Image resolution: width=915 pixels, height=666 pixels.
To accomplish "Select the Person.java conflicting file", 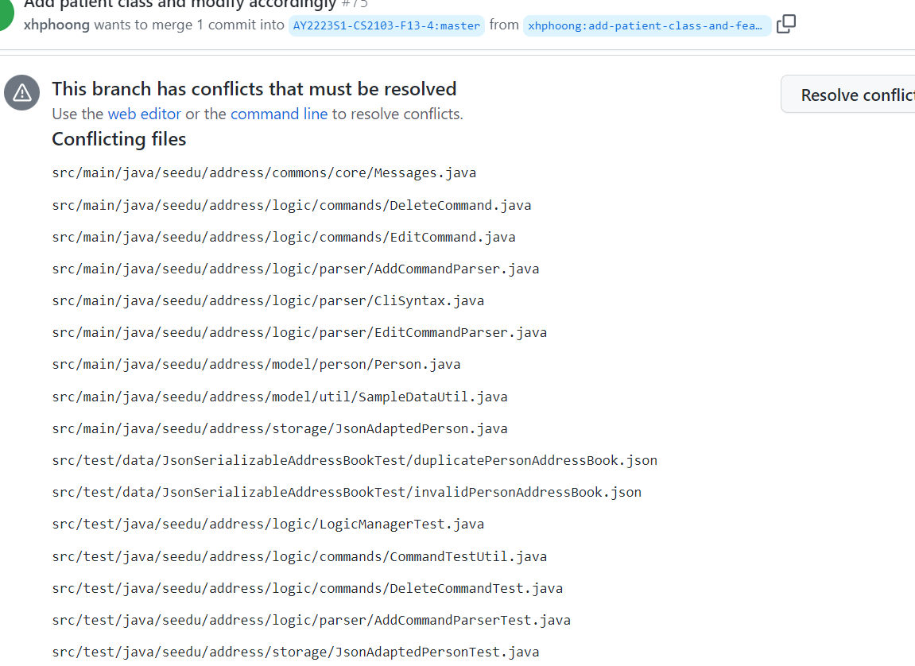I will point(256,364).
